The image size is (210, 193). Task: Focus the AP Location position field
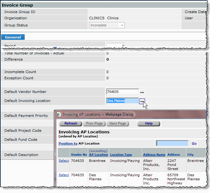tap(172, 143)
